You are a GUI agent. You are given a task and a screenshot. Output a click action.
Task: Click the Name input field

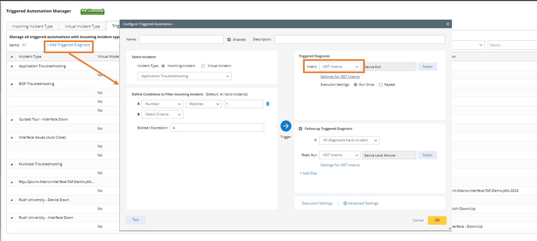pos(181,40)
